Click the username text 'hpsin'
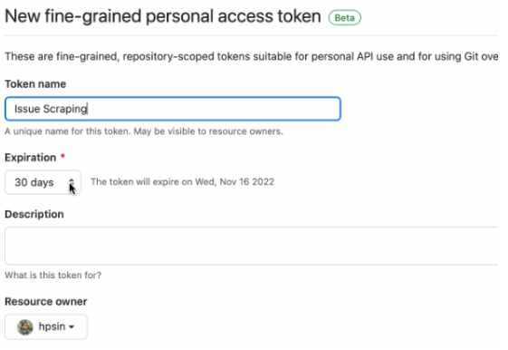Image resolution: width=508 pixels, height=350 pixels. (x=52, y=326)
